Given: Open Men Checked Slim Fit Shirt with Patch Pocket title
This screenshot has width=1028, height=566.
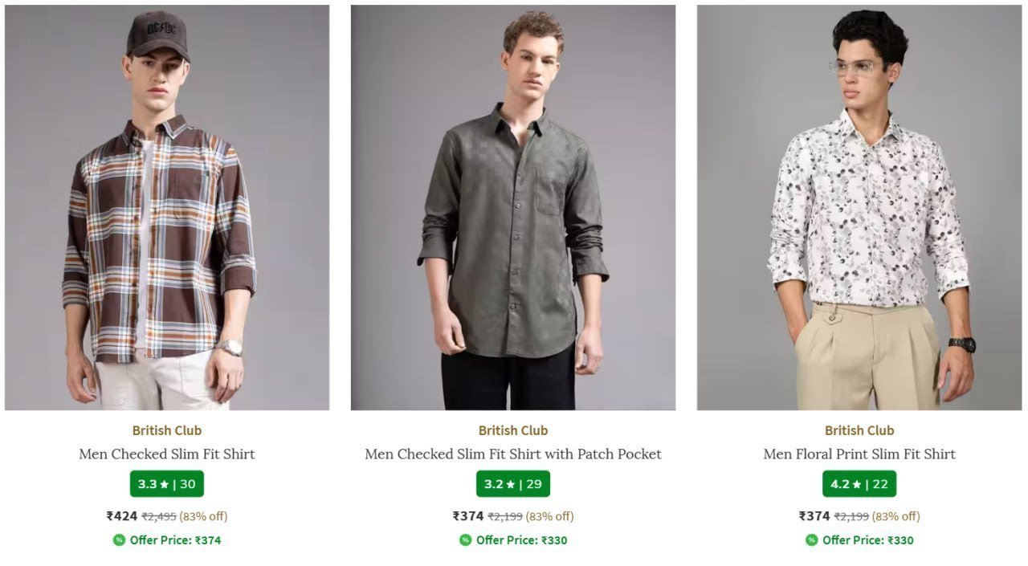Looking at the screenshot, I should (x=513, y=454).
